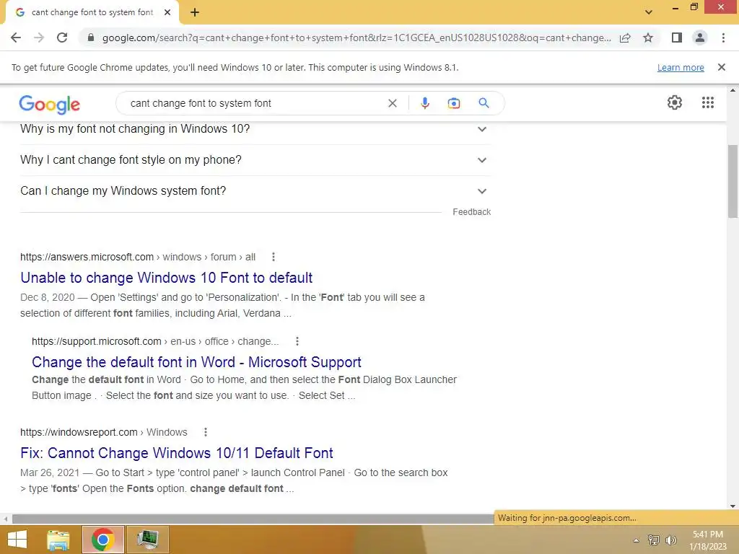Screen dimensions: 739x554
Task: Submit search with the magnifier icon
Action: point(484,103)
